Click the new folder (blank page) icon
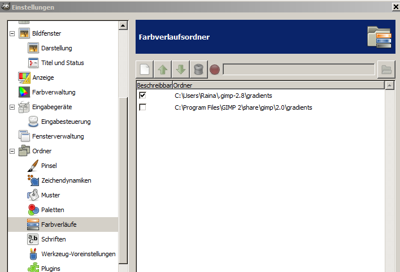The height and width of the screenshot is (272, 400). 145,70
